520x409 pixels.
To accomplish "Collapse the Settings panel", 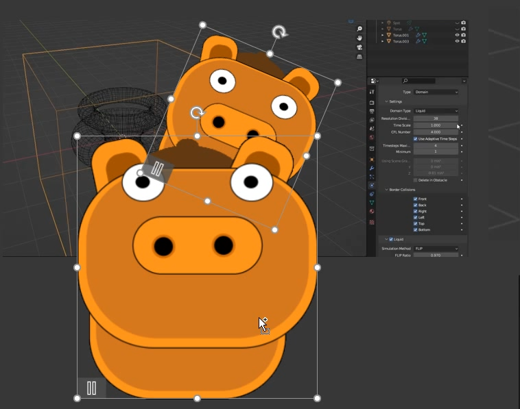I will pos(386,101).
